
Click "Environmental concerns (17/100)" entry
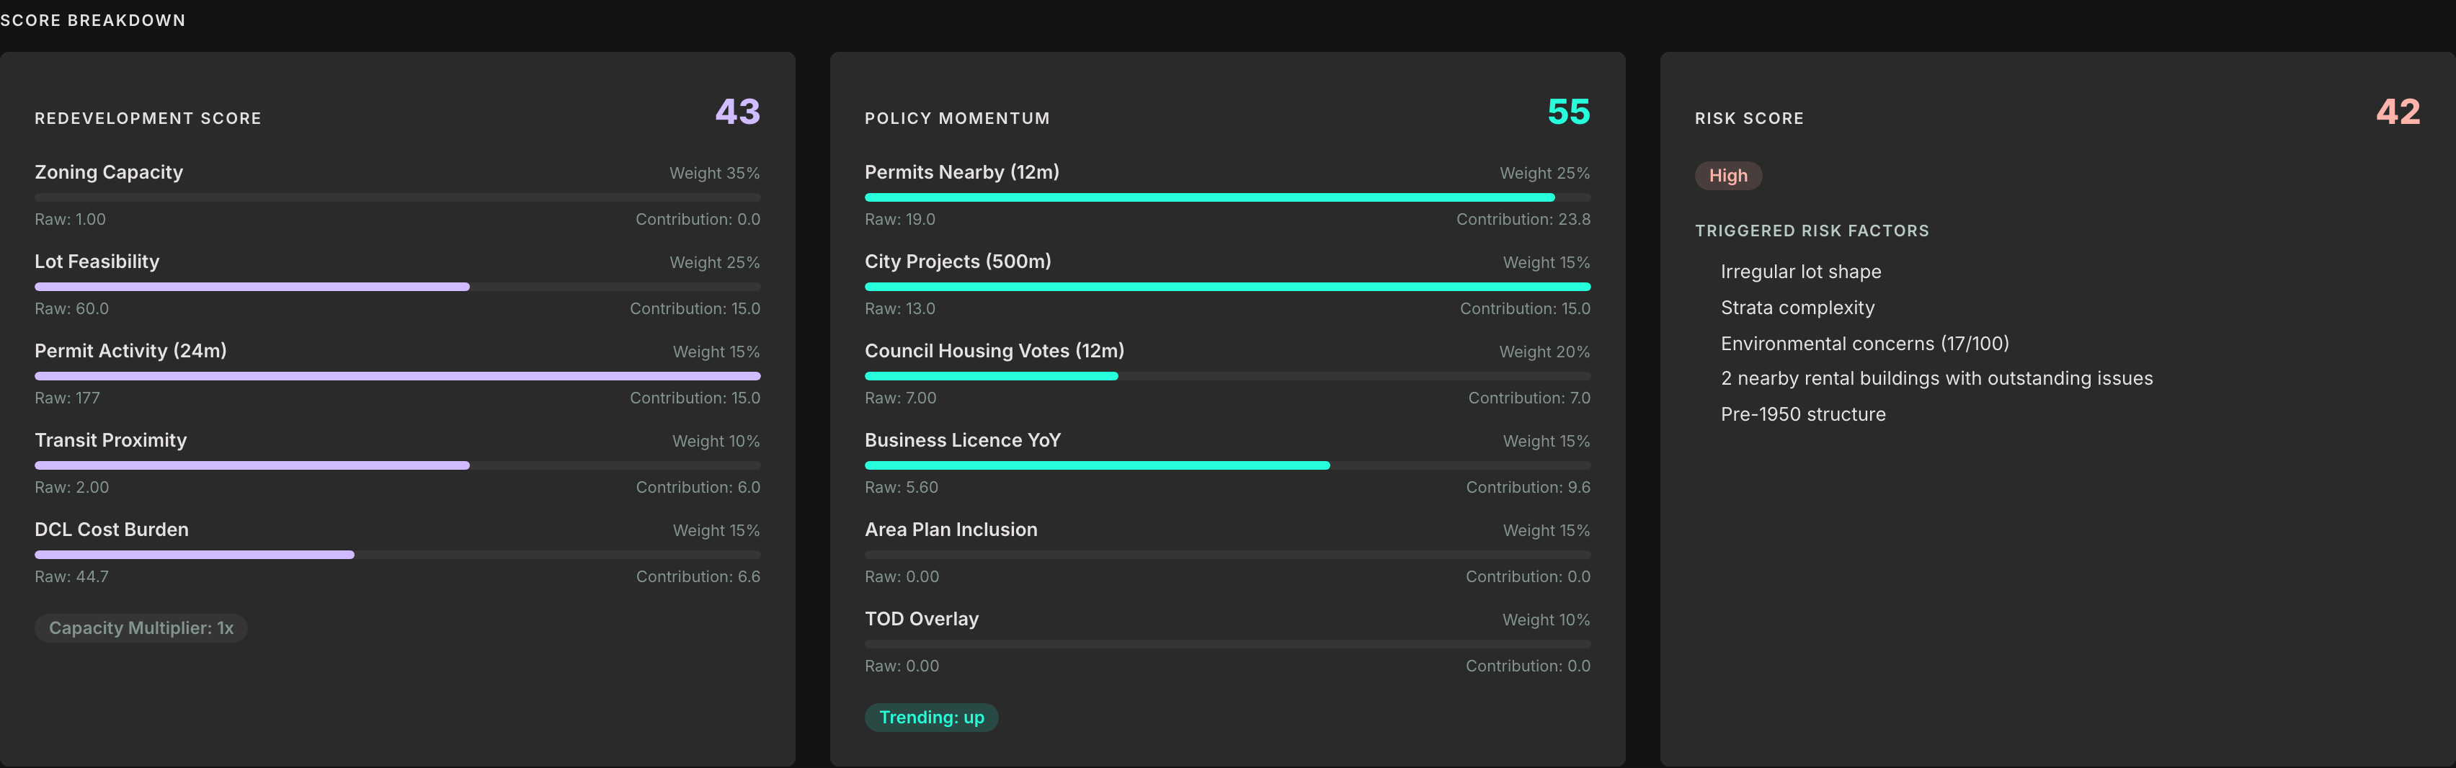[1864, 343]
